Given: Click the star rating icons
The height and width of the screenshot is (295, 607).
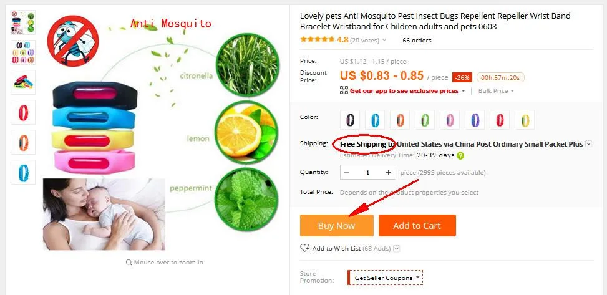Looking at the screenshot, I should coord(317,39).
